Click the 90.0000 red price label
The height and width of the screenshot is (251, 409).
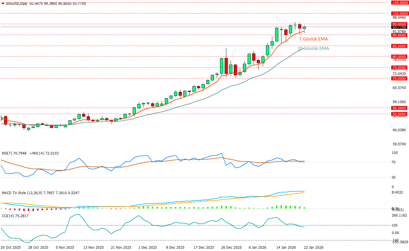click(x=399, y=35)
